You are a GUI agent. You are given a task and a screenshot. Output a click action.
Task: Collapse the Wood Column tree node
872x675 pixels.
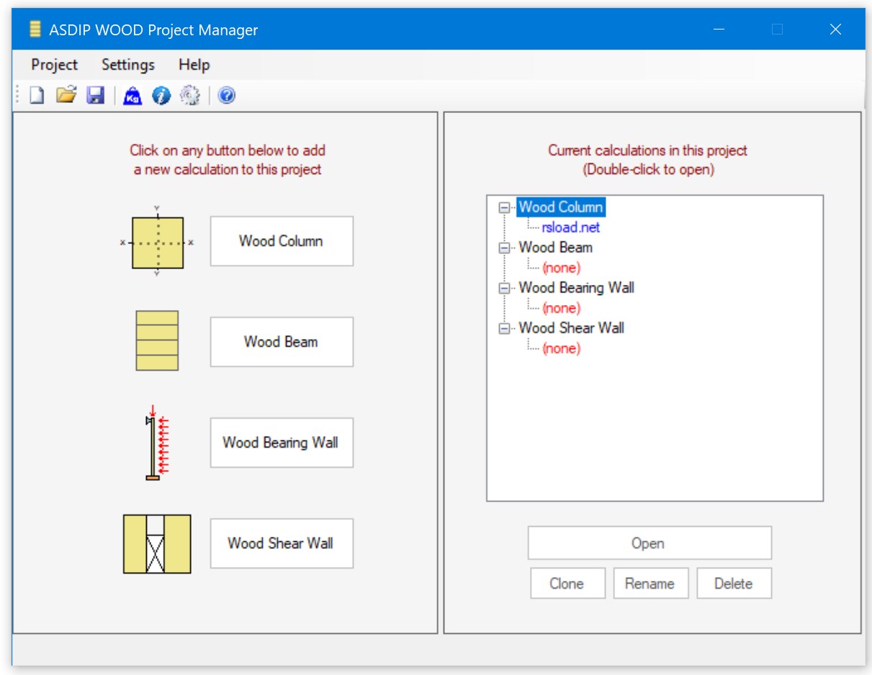pyautogui.click(x=505, y=207)
